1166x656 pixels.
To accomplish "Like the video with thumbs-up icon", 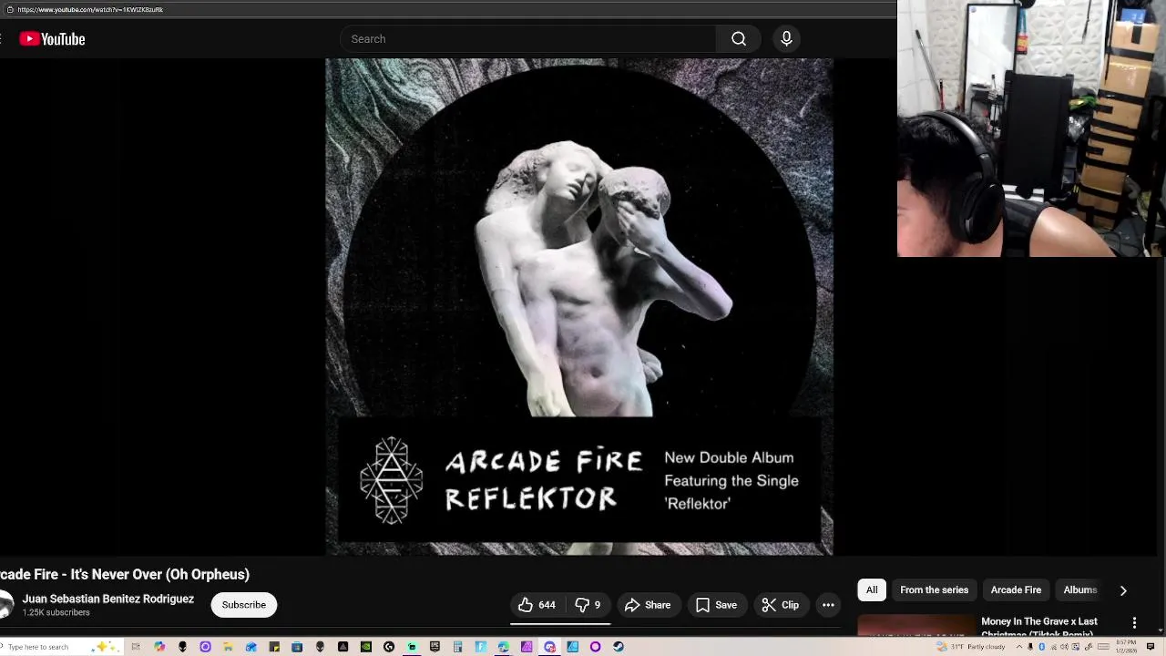I will tap(537, 605).
